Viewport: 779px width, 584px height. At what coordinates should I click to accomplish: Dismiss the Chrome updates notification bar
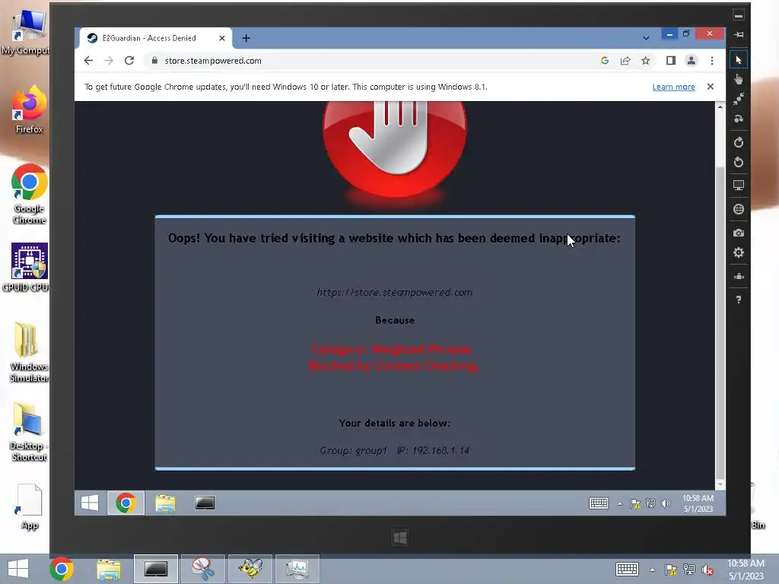pyautogui.click(x=711, y=87)
